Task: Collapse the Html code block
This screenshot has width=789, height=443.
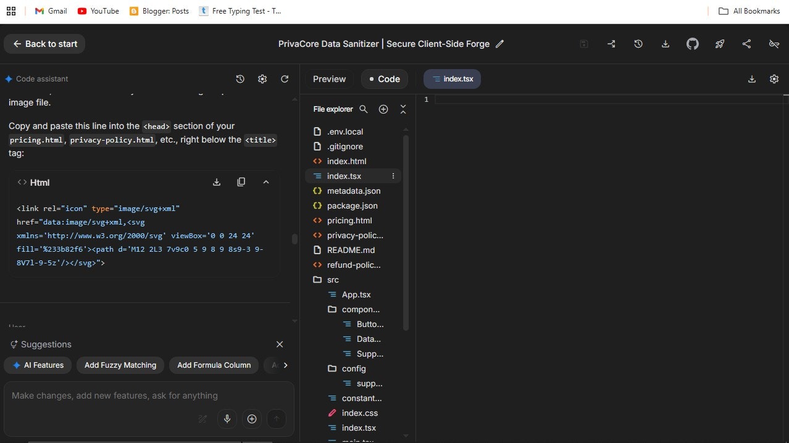Action: pos(266,182)
